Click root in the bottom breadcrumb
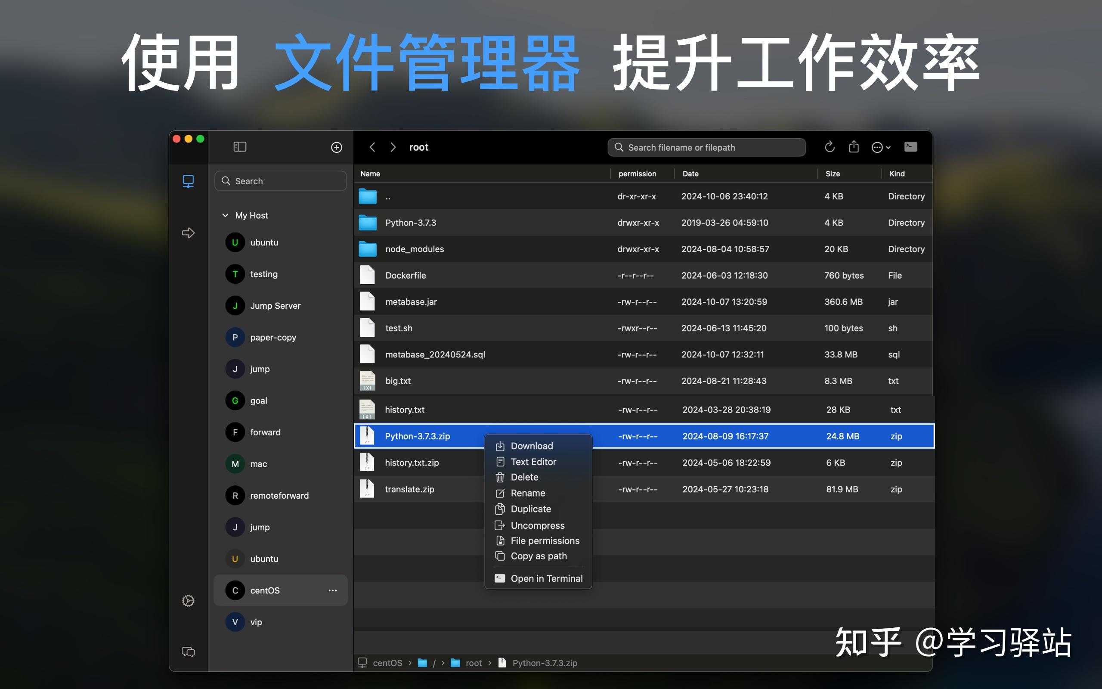This screenshot has width=1102, height=689. (x=474, y=663)
